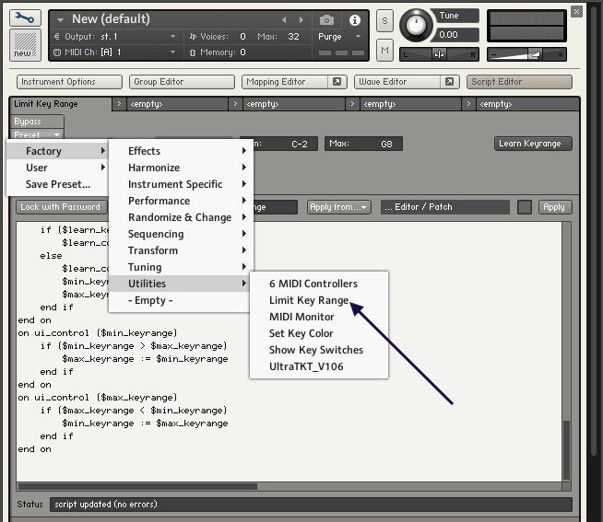603x522 pixels.
Task: Click the wrench edit mode icon
Action: [25, 18]
